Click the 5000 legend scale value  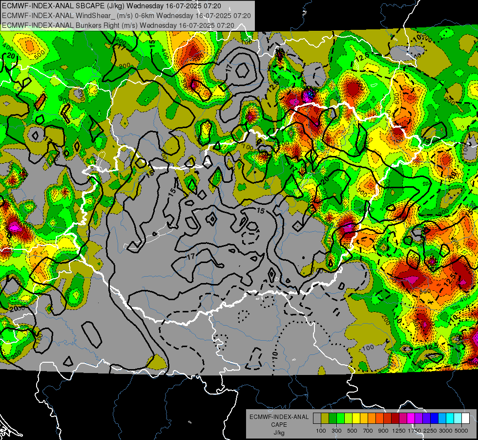tap(461, 431)
